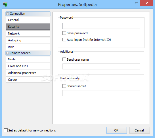Open the RDP settings page

[28, 47]
